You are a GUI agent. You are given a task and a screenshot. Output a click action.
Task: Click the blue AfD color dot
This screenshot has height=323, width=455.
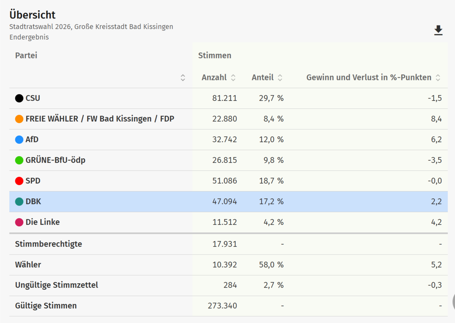[x=19, y=140]
